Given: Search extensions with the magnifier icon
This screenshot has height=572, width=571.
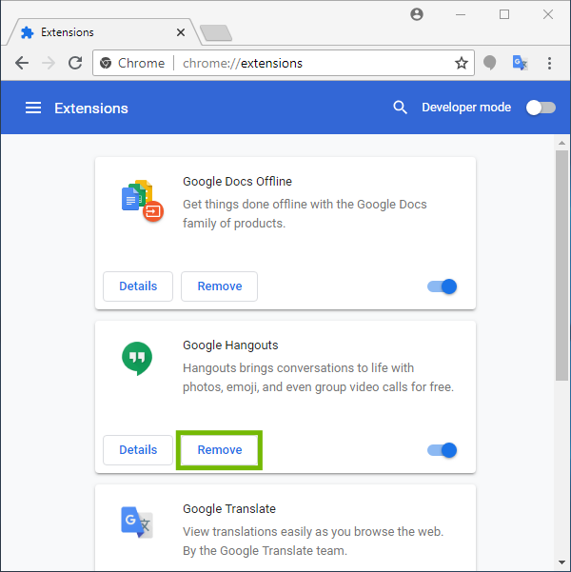Looking at the screenshot, I should tap(400, 108).
